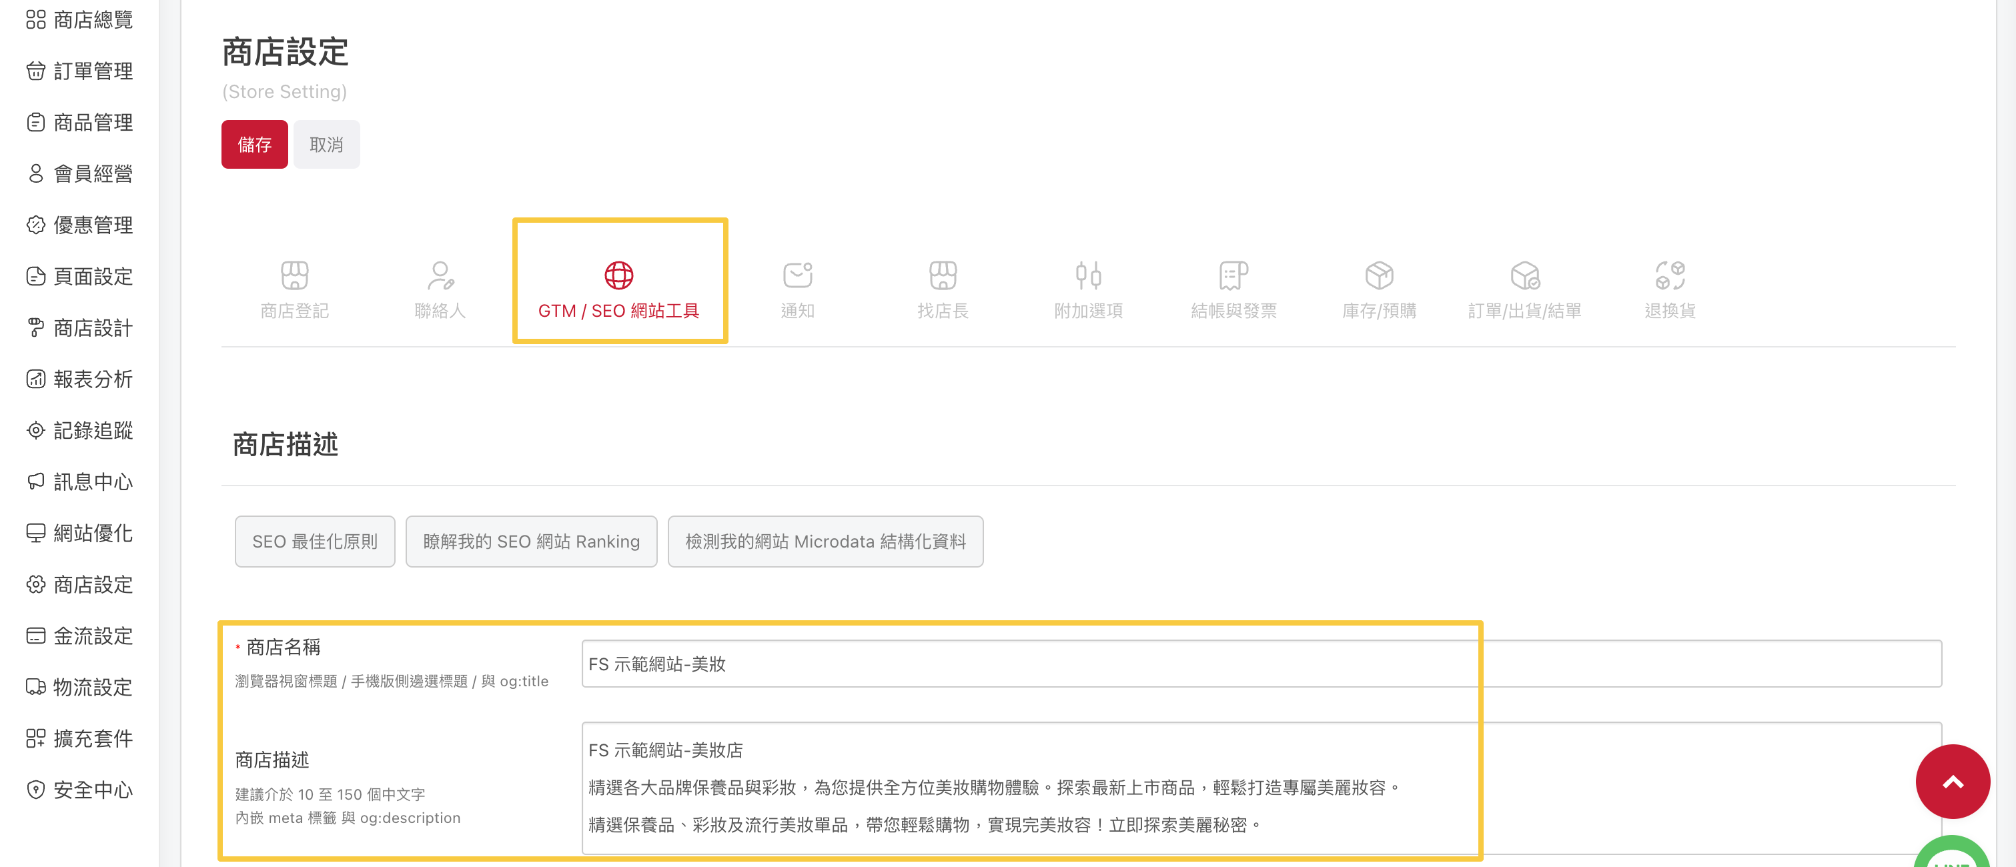Switch to the 商店登記 tab label
Viewport: 2016px width, 867px height.
[294, 311]
